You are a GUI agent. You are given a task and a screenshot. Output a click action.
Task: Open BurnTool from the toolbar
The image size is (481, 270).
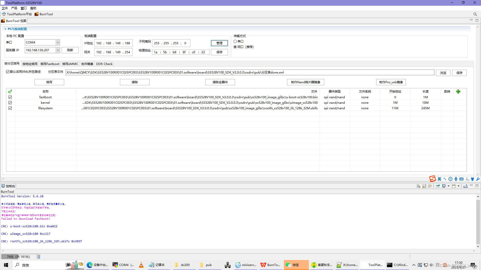44,14
